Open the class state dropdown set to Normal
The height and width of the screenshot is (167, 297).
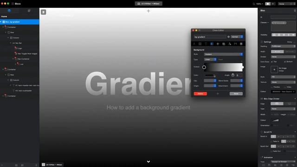click(237, 37)
